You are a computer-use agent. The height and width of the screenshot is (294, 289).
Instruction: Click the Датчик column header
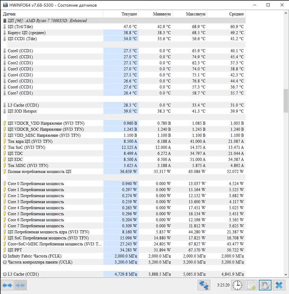(x=53, y=14)
